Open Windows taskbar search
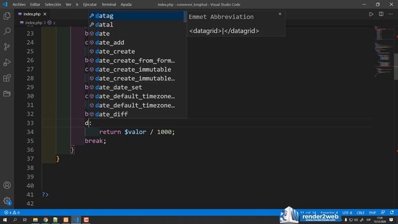The width and height of the screenshot is (398, 224). [x=15, y=220]
